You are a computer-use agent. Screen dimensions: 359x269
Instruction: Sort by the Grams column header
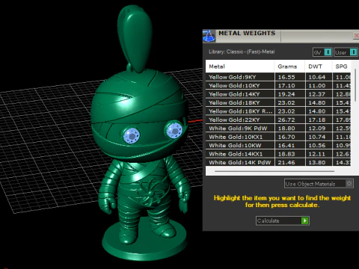coord(289,67)
